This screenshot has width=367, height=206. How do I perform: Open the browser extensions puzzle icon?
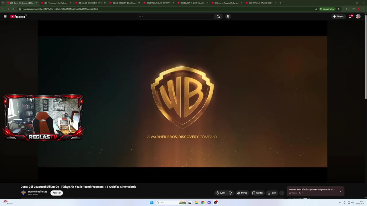pos(346,9)
